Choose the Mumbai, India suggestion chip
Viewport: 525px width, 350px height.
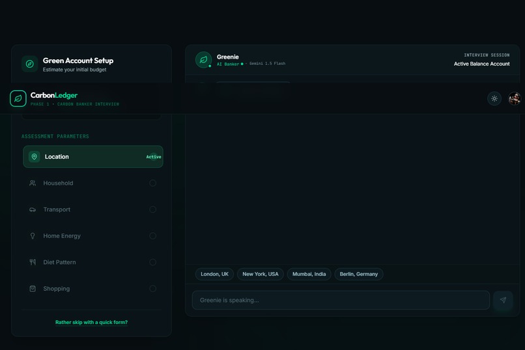[309, 274]
